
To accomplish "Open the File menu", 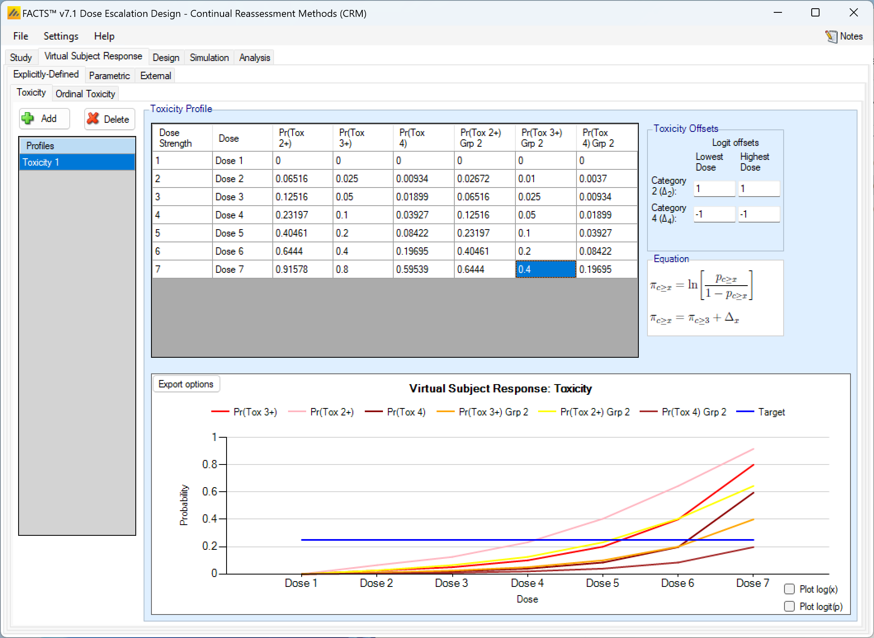I will coord(21,36).
